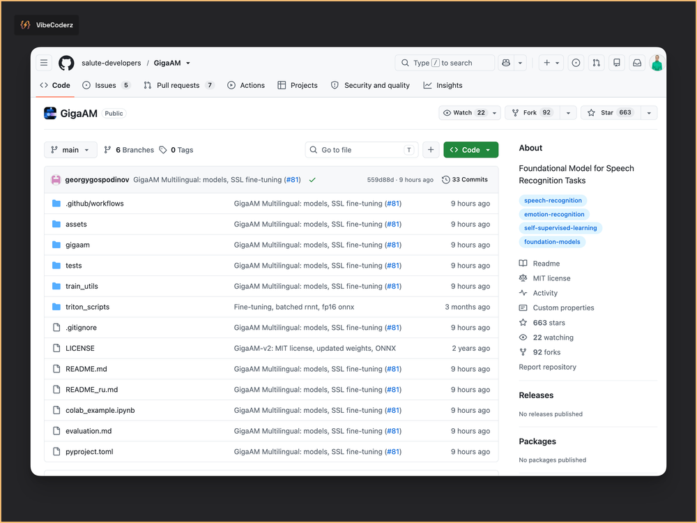The image size is (697, 523).
Task: Open README_ru.md file
Action: click(x=91, y=390)
